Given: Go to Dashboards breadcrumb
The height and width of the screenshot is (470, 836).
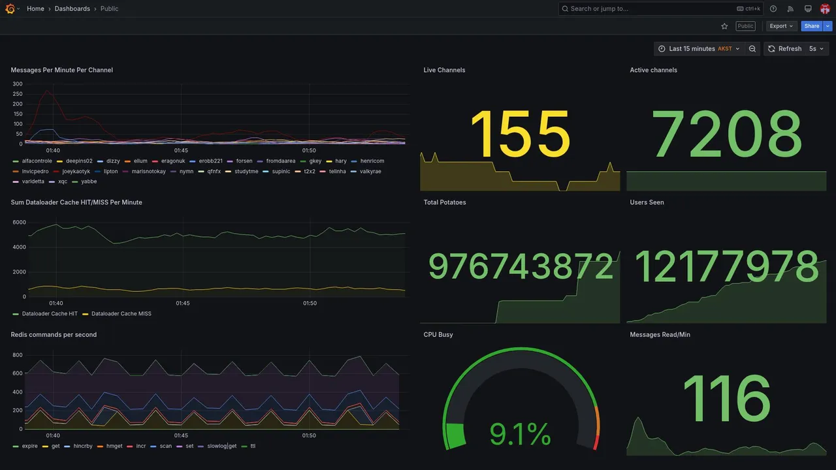Looking at the screenshot, I should (72, 8).
